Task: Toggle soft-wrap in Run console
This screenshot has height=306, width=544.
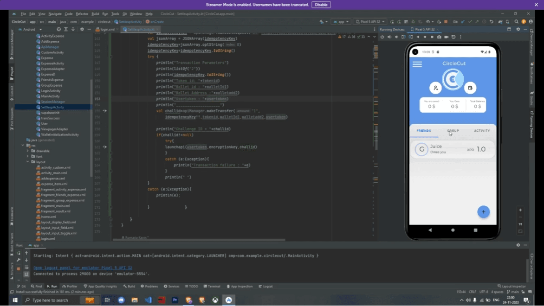Action: [x=26, y=267]
